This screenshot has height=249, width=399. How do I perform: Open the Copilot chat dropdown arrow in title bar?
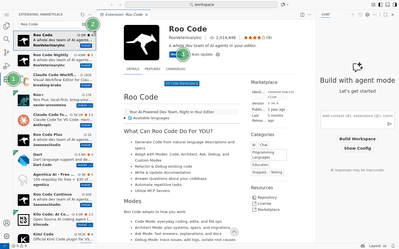(288, 5)
